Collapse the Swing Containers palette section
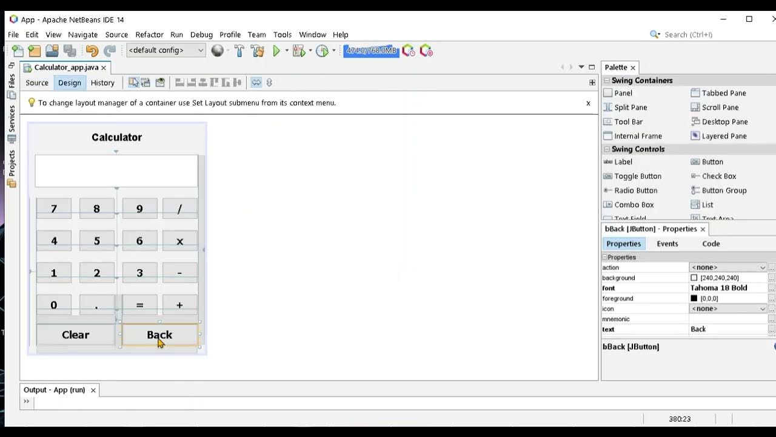 point(607,80)
